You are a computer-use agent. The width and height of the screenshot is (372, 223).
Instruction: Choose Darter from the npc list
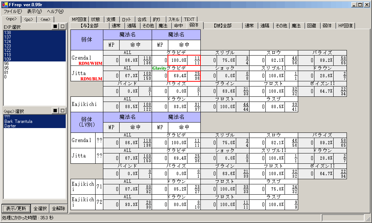(x=10, y=125)
